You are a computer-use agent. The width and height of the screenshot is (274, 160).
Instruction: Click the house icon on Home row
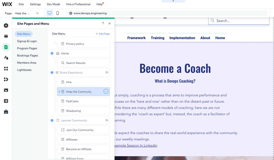[x=58, y=53]
